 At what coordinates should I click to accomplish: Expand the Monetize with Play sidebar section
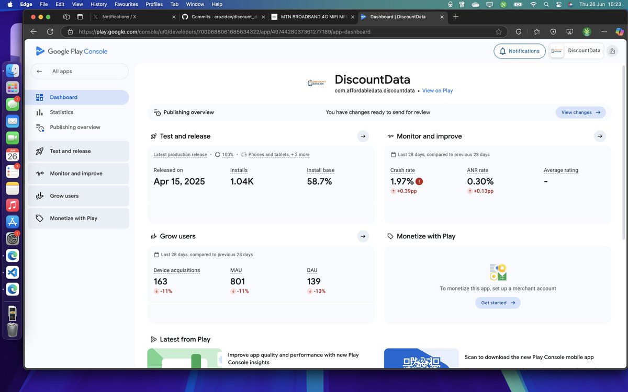pos(78,218)
